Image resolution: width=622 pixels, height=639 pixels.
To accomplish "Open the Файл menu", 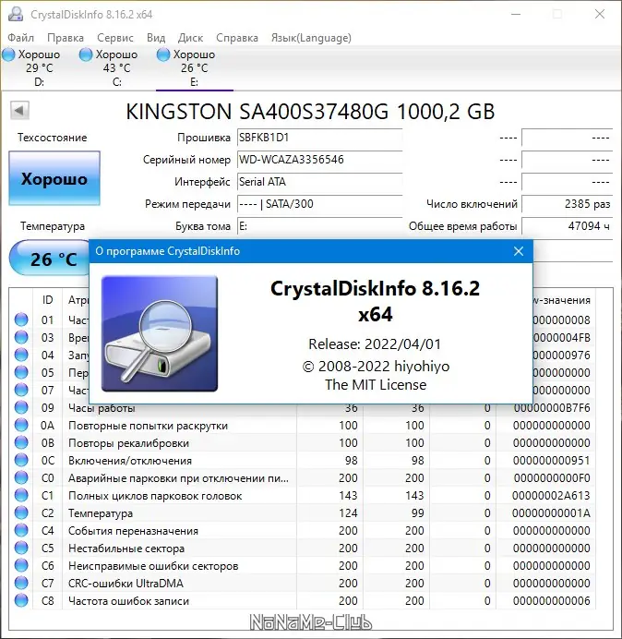I will pos(21,38).
